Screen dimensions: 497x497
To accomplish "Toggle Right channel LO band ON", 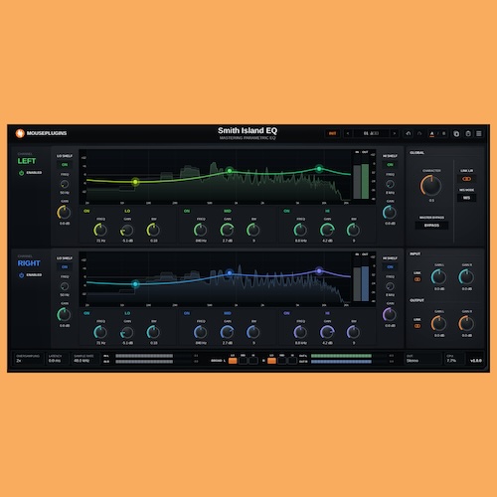I will coord(86,313).
